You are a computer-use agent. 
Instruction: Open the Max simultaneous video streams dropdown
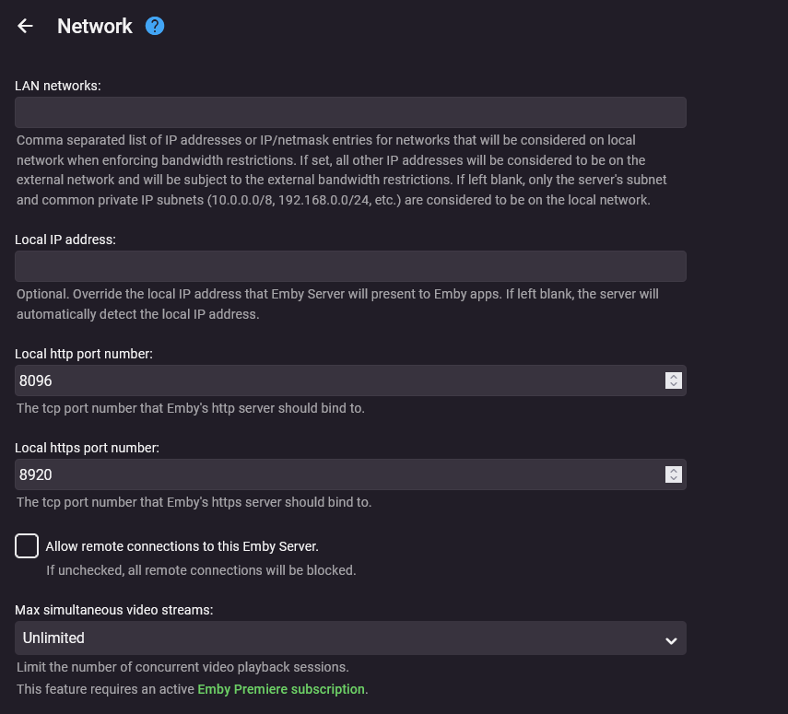point(350,638)
